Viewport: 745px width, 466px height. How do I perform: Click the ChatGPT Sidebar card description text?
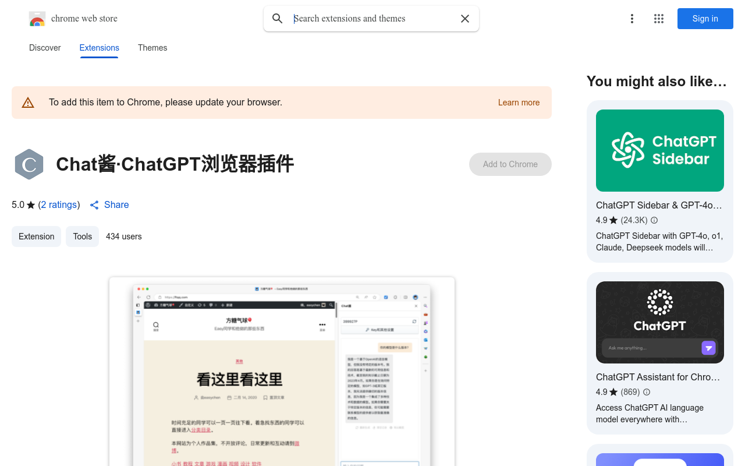[x=659, y=242]
